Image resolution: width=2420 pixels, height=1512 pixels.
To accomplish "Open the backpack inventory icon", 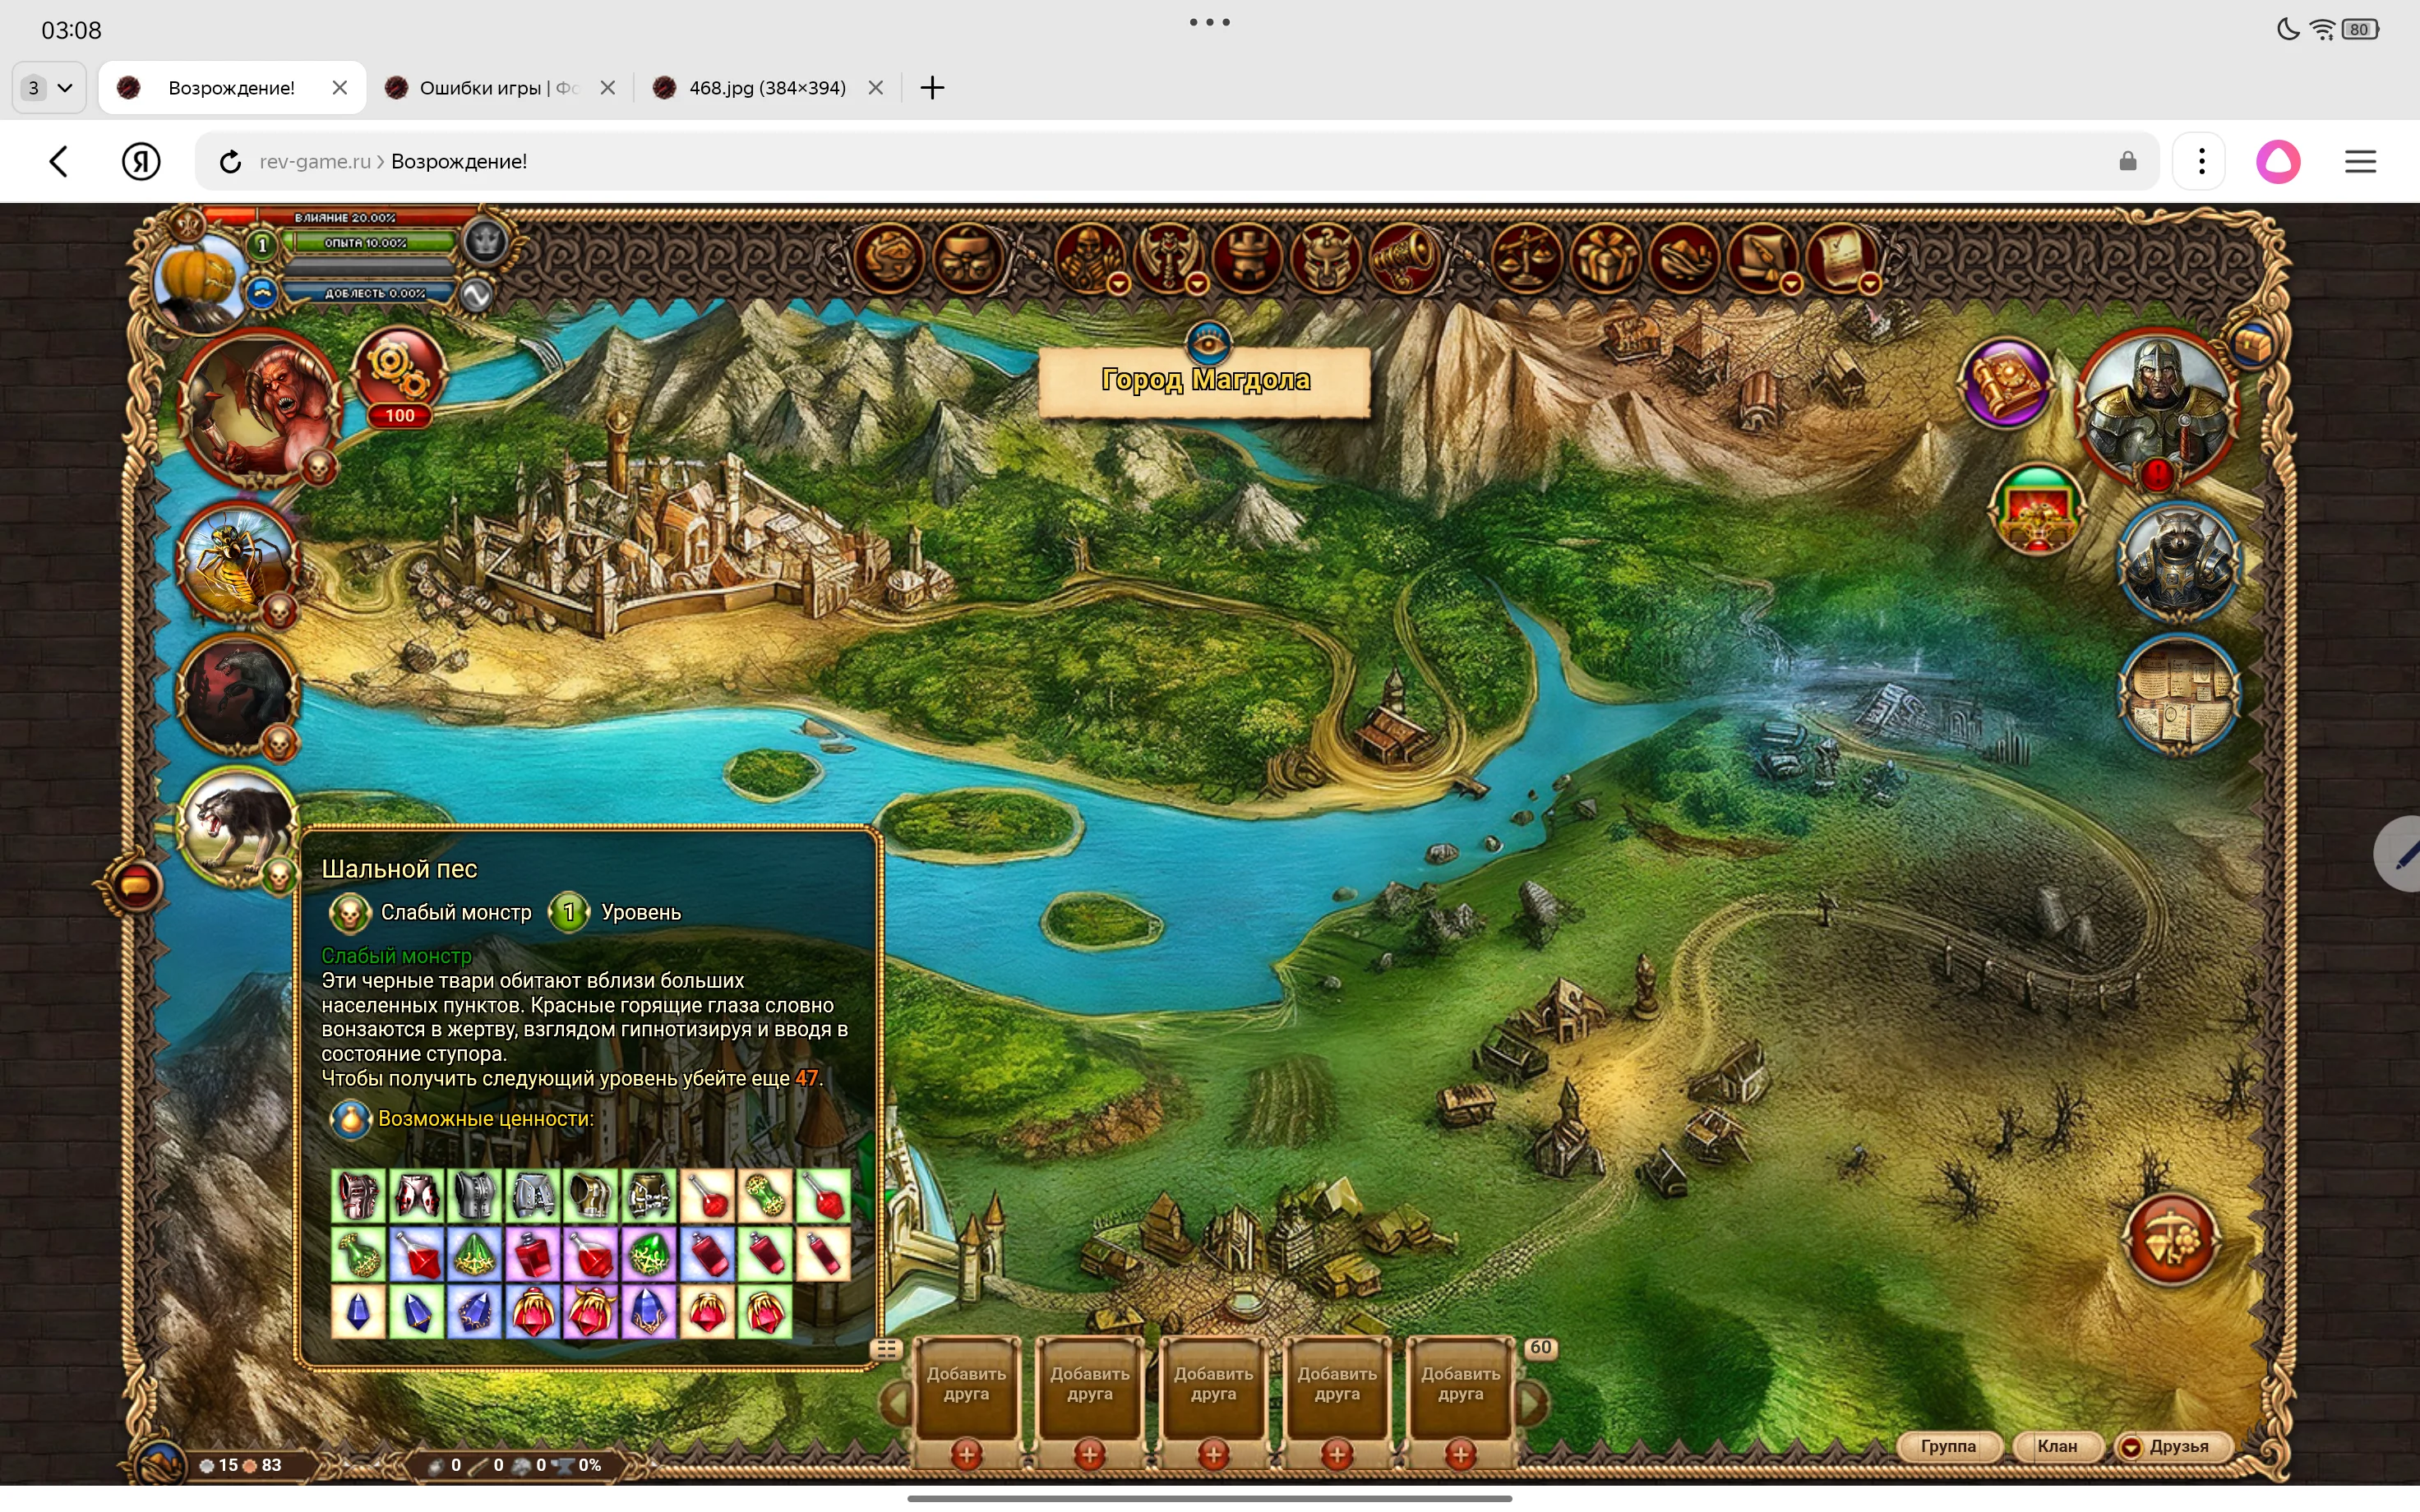I will pyautogui.click(x=967, y=258).
